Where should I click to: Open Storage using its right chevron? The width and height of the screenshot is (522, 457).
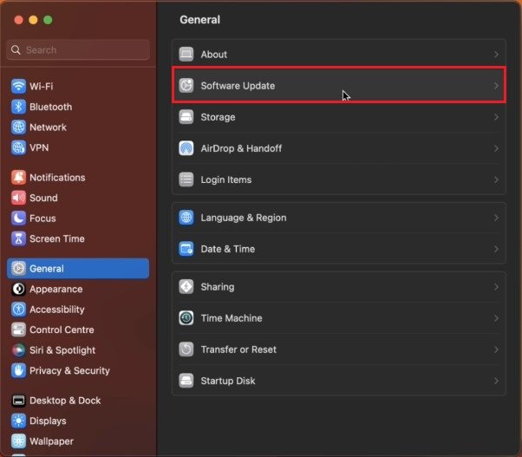[x=496, y=117]
